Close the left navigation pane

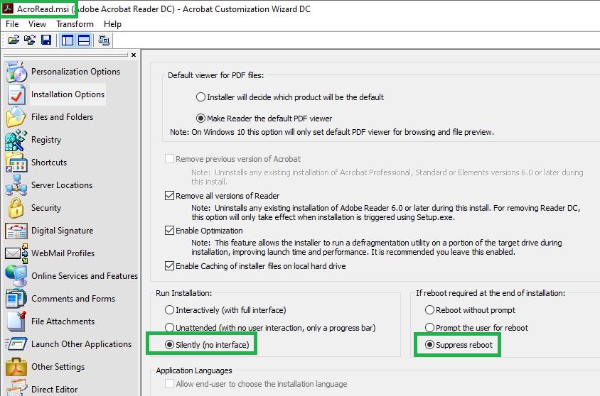click(x=134, y=55)
